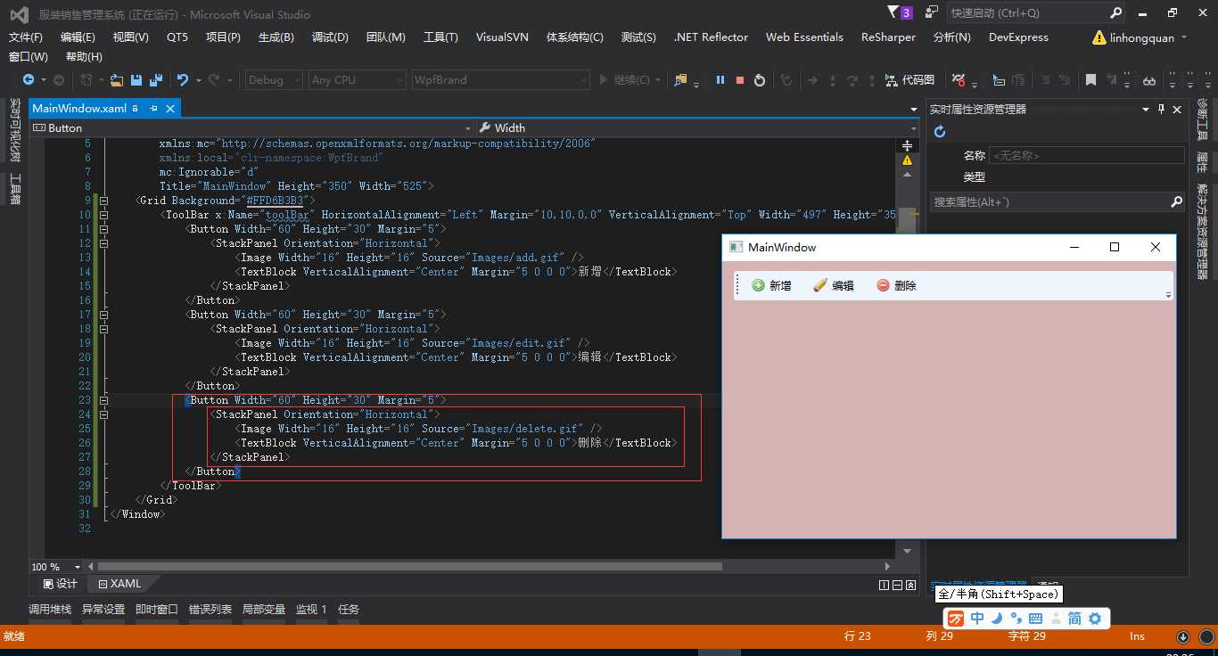Open the linhongquan account dropdown
Image resolution: width=1218 pixels, height=656 pixels.
click(1140, 37)
